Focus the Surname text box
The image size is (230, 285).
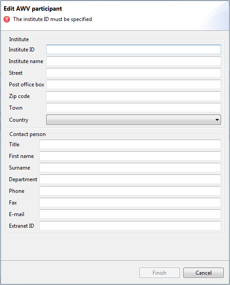pyautogui.click(x=130, y=168)
